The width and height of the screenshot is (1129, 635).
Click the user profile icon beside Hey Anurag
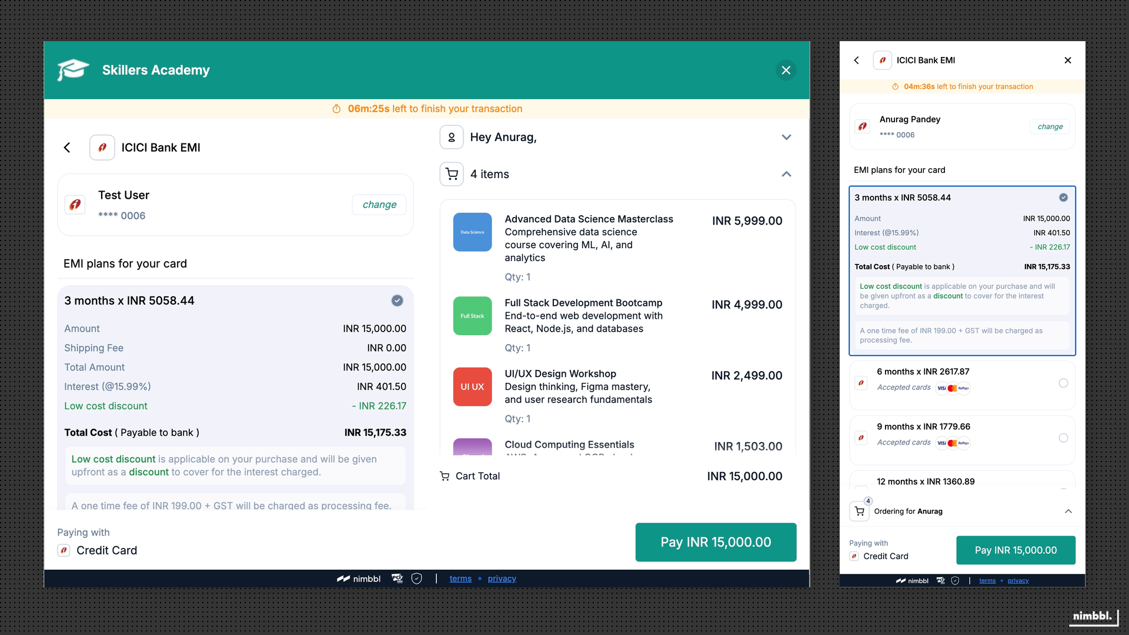[x=452, y=137]
